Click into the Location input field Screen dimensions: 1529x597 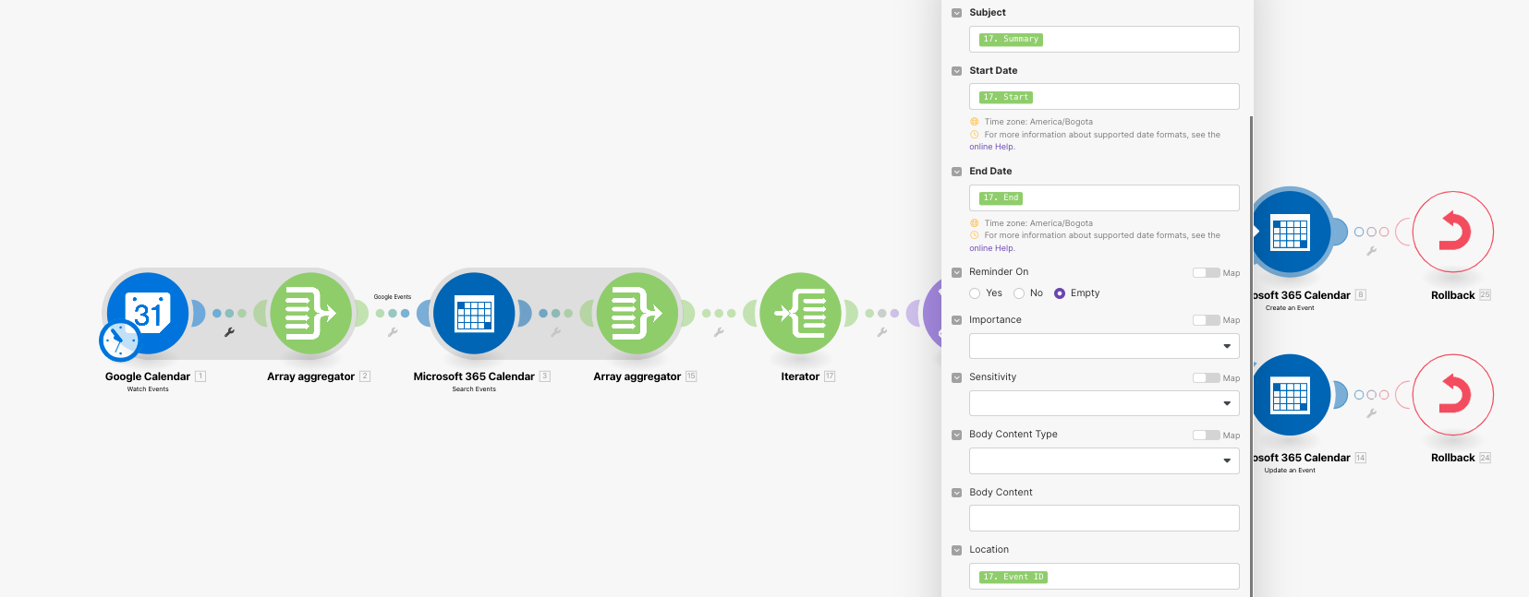(x=1104, y=576)
